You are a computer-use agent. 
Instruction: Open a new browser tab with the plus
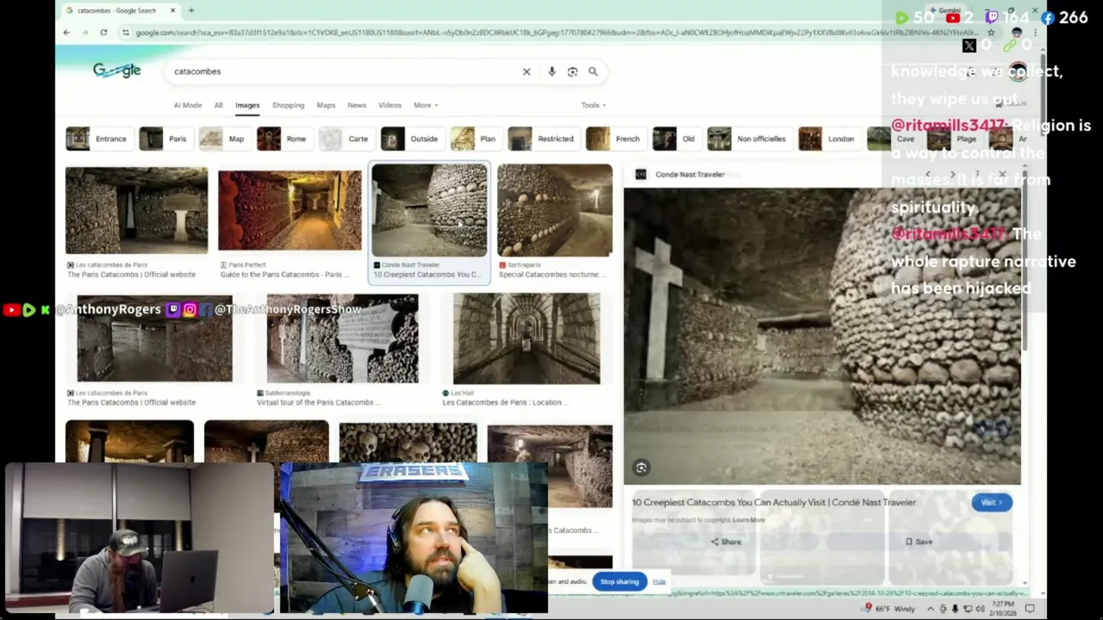(190, 10)
